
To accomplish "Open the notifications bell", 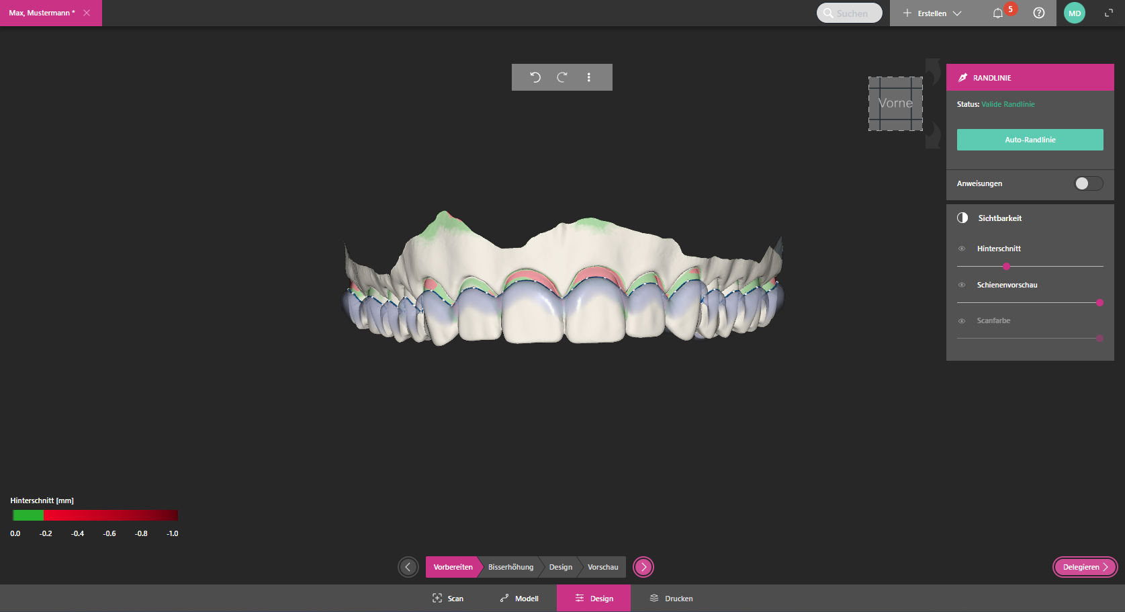I will tap(998, 13).
